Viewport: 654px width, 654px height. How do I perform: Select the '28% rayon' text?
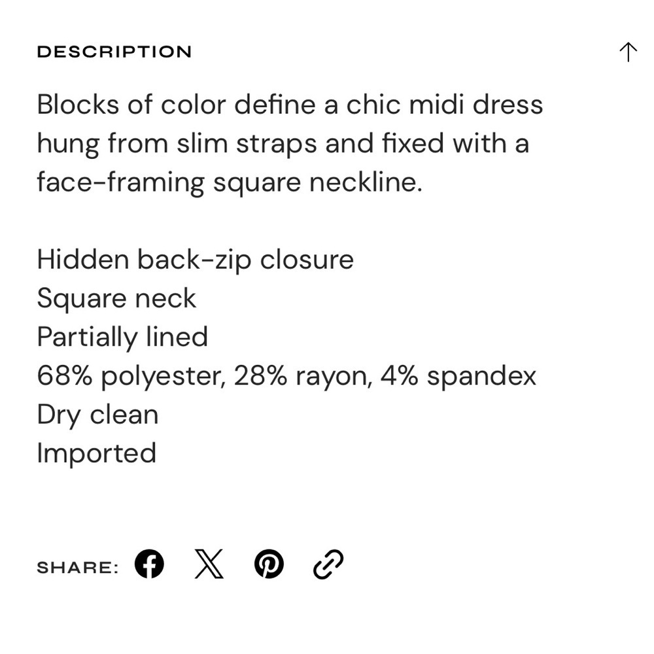click(x=303, y=376)
